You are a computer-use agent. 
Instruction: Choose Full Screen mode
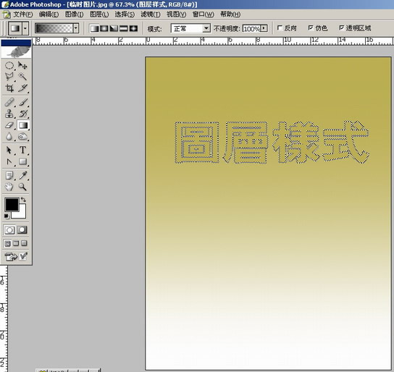click(x=24, y=243)
